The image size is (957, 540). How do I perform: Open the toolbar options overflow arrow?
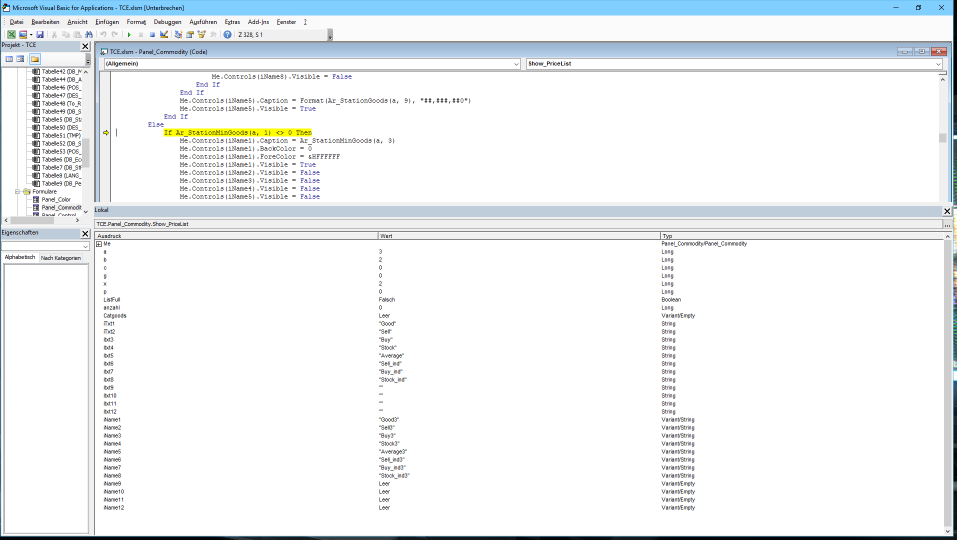[x=330, y=35]
